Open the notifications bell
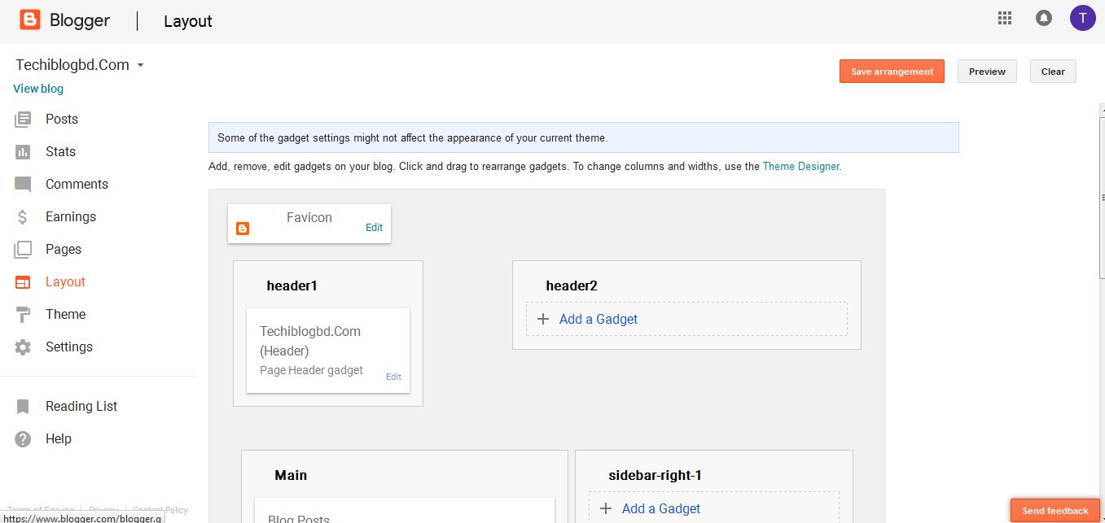1105x523 pixels. 1043,18
